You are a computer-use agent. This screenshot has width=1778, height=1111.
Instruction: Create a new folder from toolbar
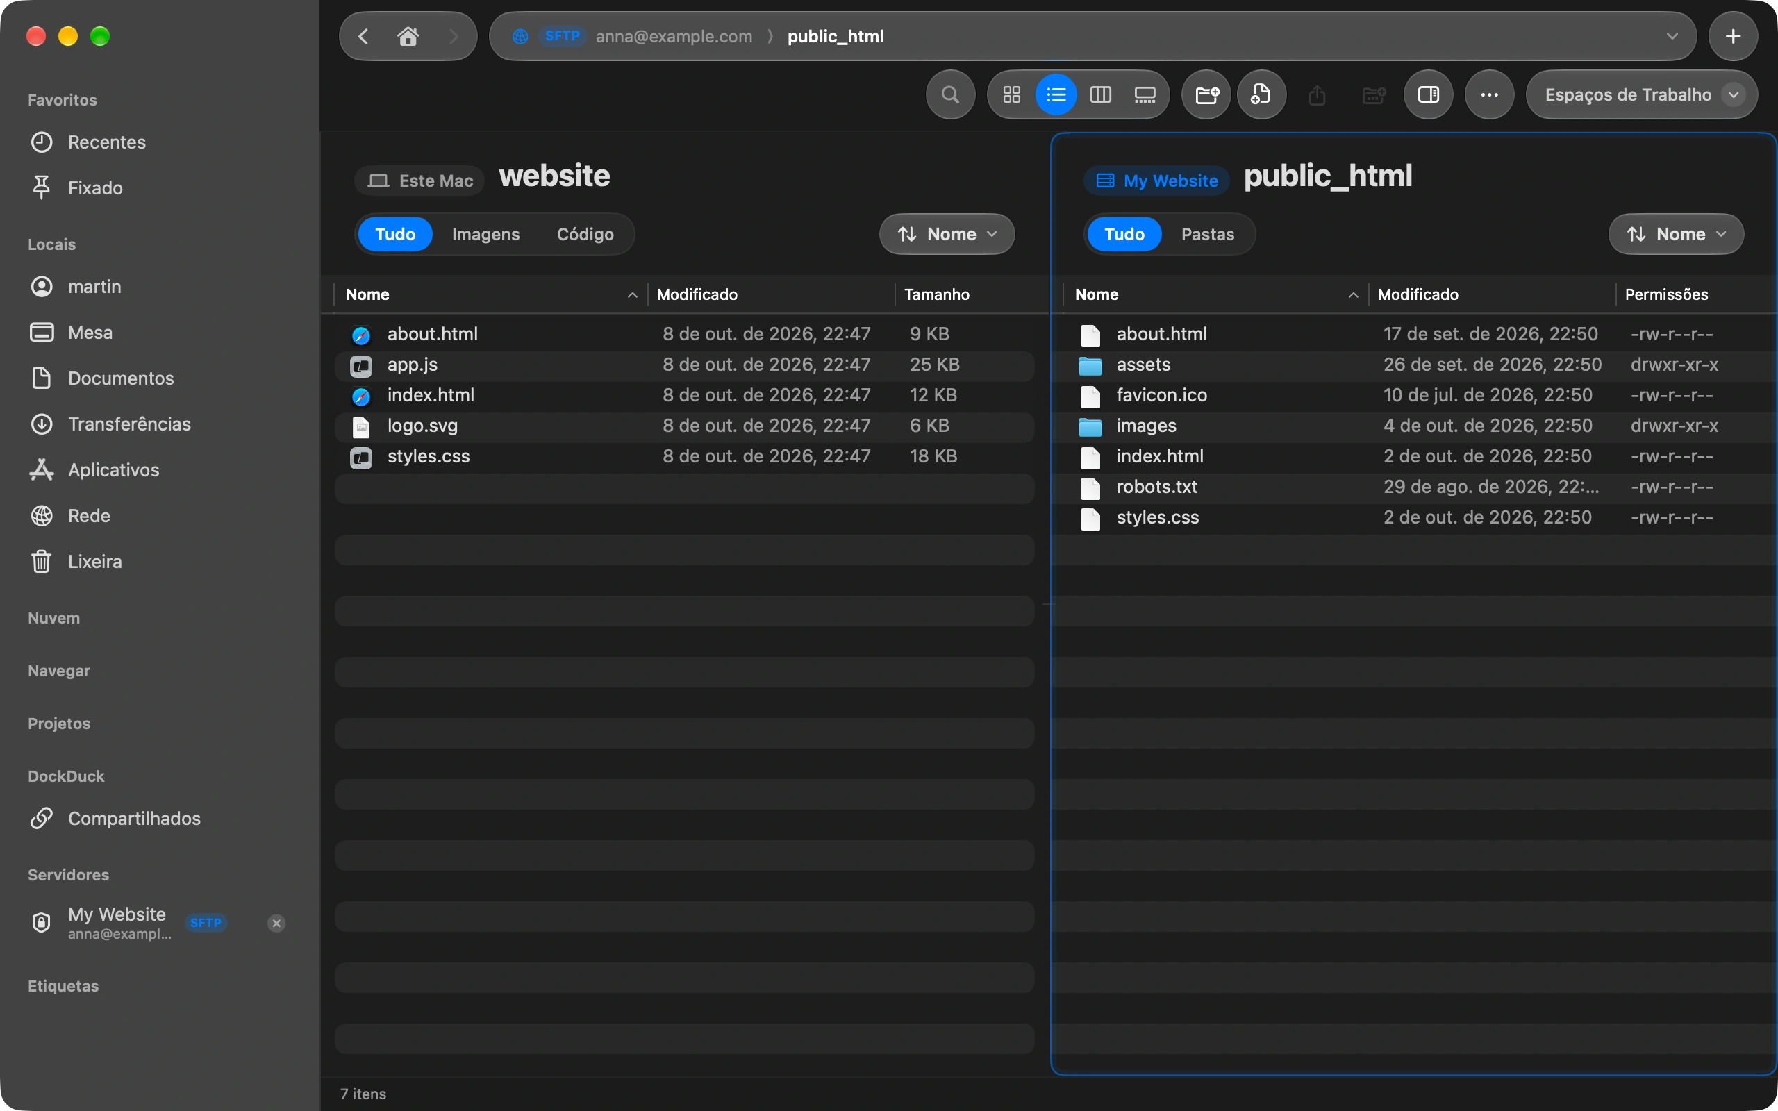point(1206,95)
